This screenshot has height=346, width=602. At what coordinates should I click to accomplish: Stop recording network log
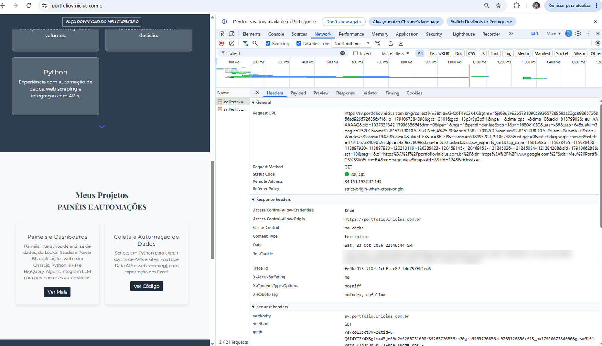(x=222, y=43)
